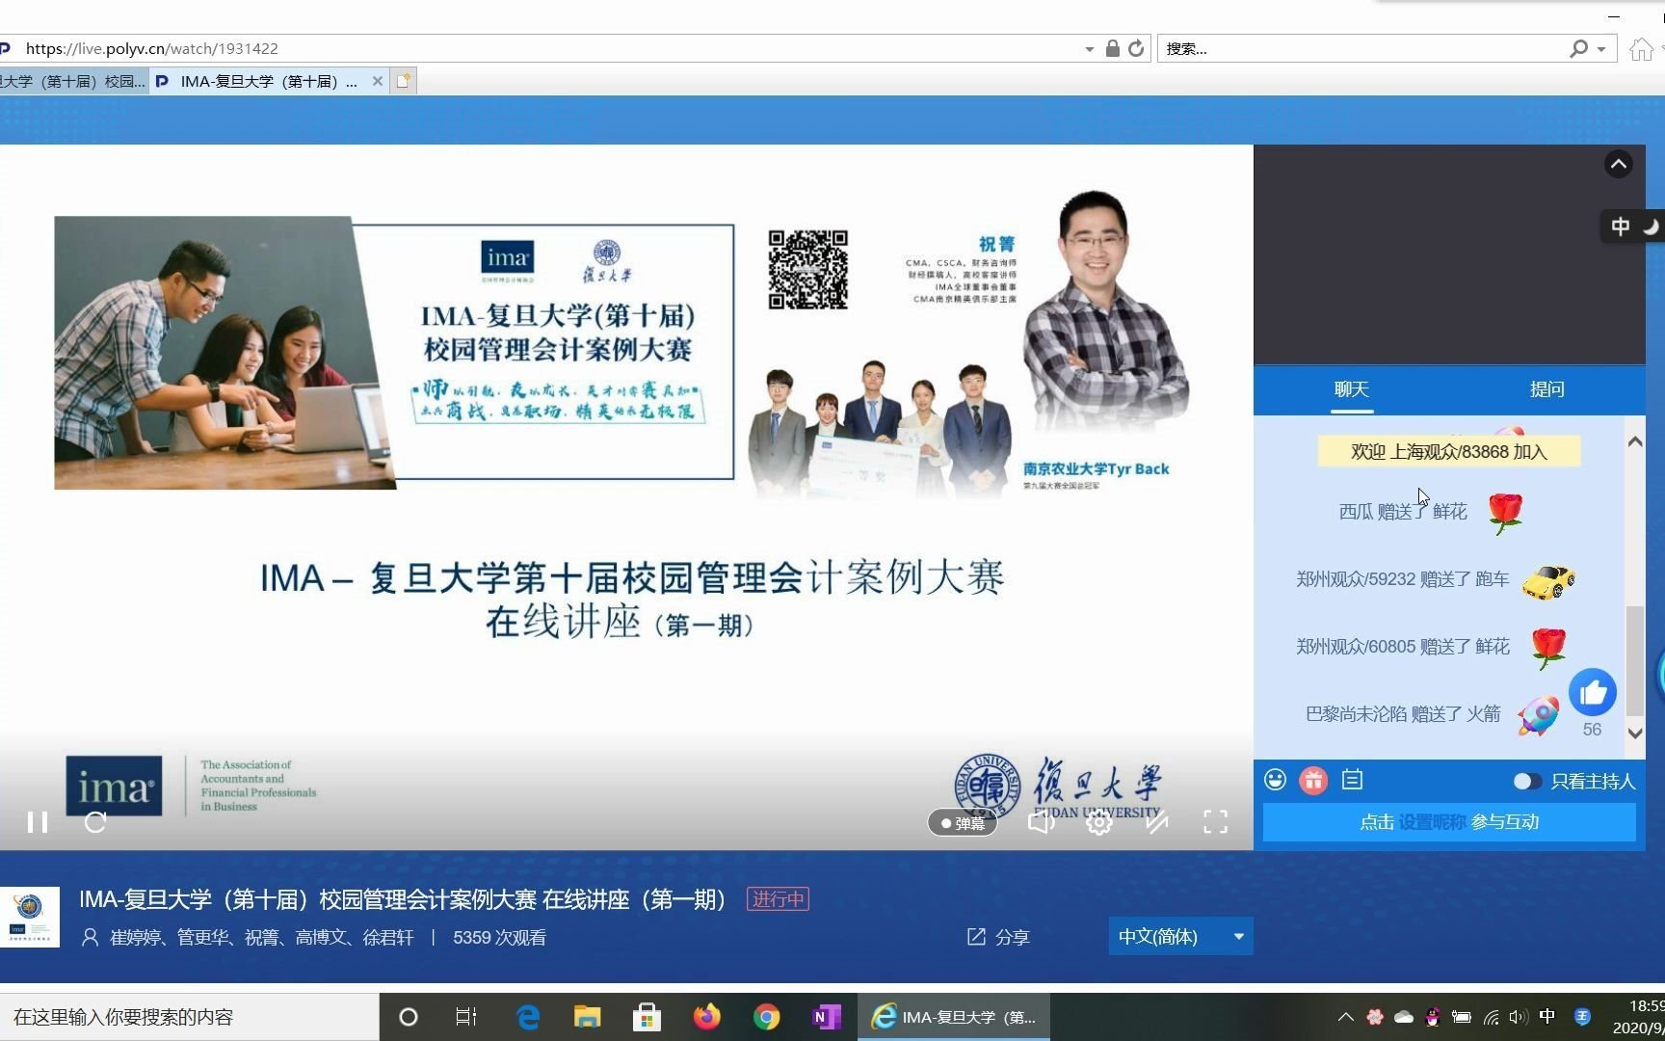Toggle 只看主持人 host-only switch
The height and width of the screenshot is (1041, 1665).
(1526, 782)
